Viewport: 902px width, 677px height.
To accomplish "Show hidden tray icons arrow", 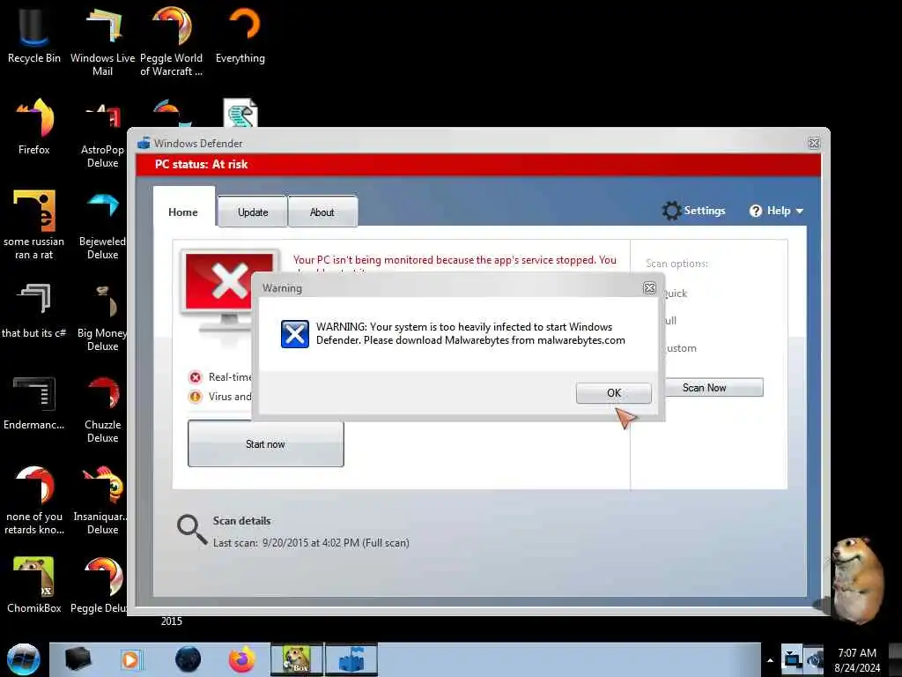I will tap(770, 660).
